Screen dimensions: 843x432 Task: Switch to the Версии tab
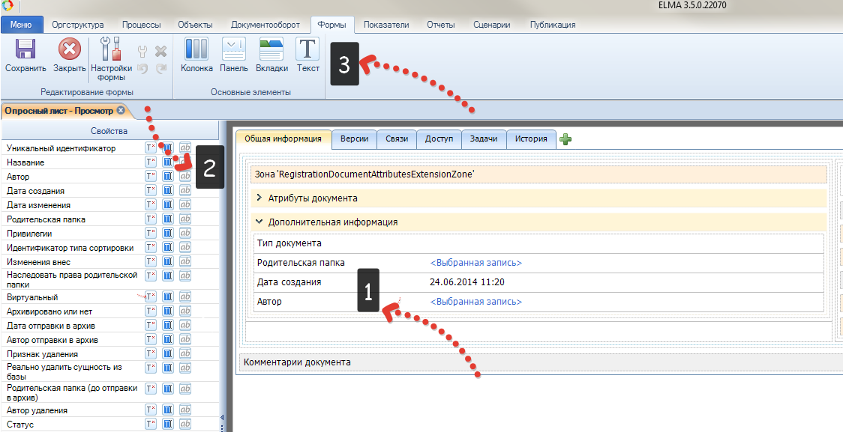coord(354,139)
